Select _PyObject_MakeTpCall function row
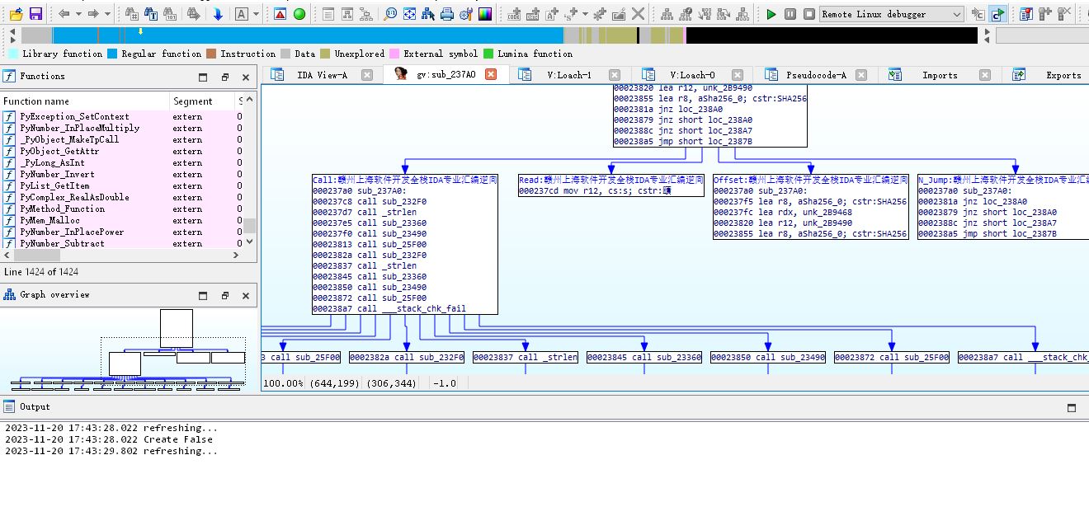Screen dimensions: 1089x516 click(121, 140)
